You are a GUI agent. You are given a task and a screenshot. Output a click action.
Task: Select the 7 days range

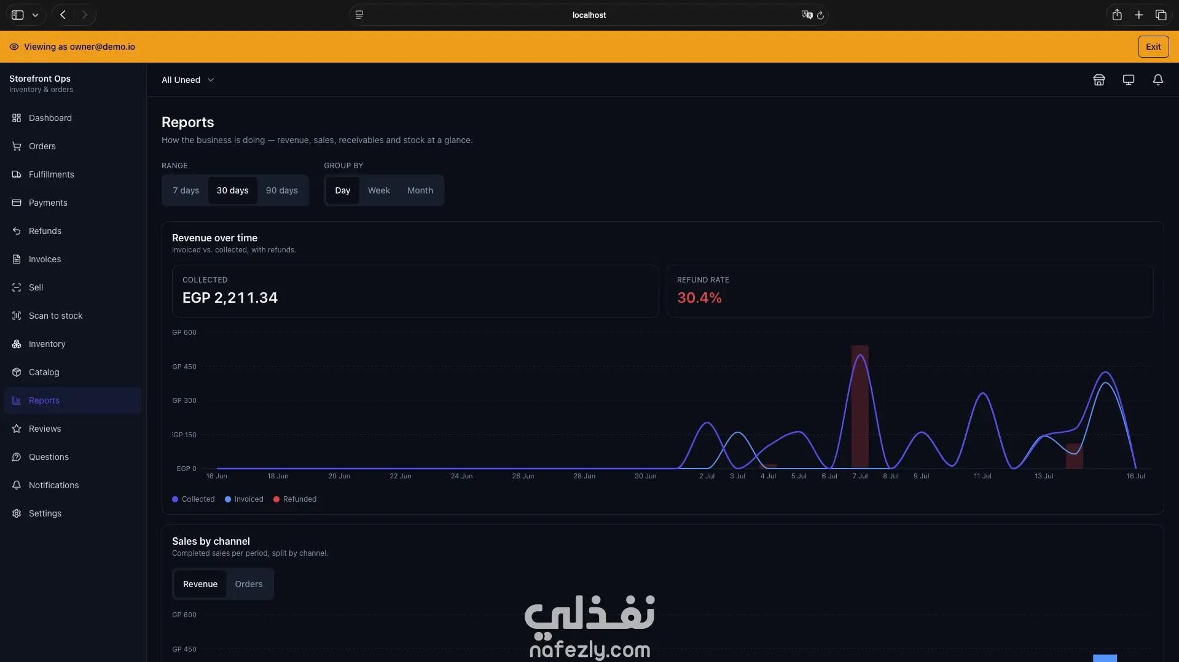point(186,190)
